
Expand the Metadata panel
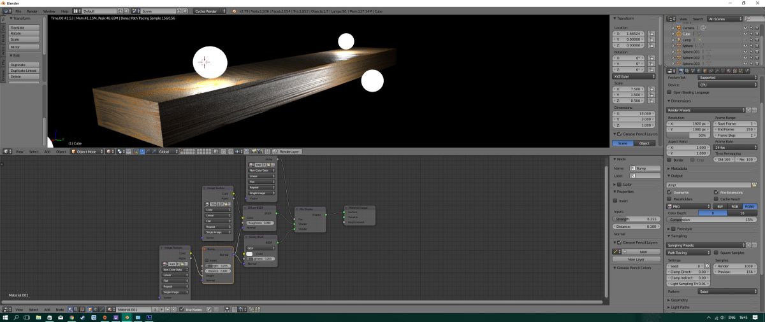[x=679, y=168]
